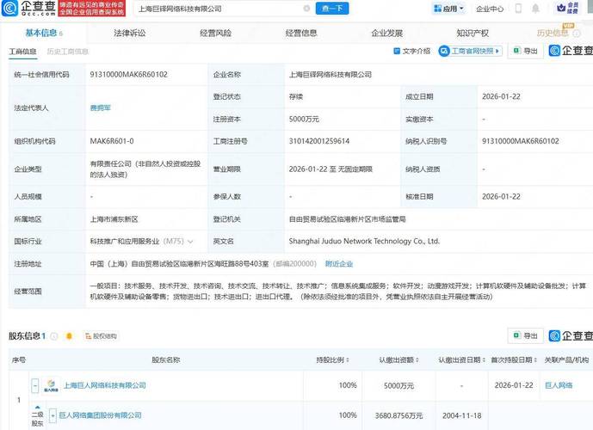The image size is (593, 430).
Task: Switch to the 知识产权 tab
Action: (473, 33)
